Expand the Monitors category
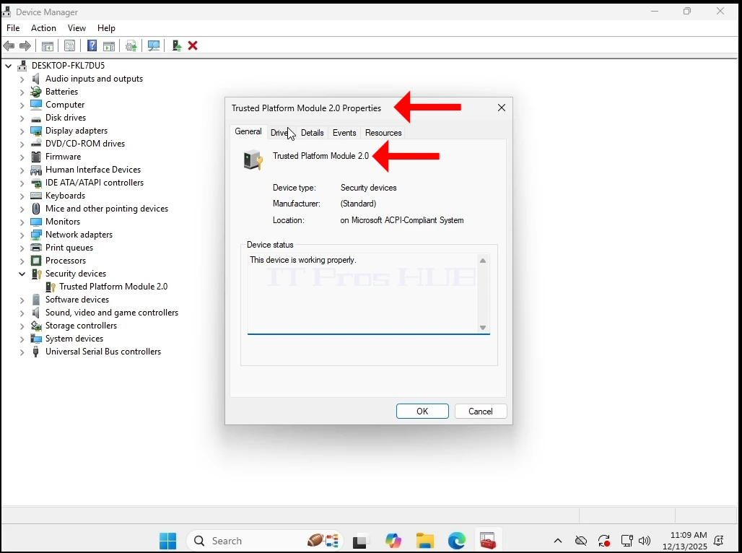This screenshot has height=553, width=742. click(x=22, y=222)
